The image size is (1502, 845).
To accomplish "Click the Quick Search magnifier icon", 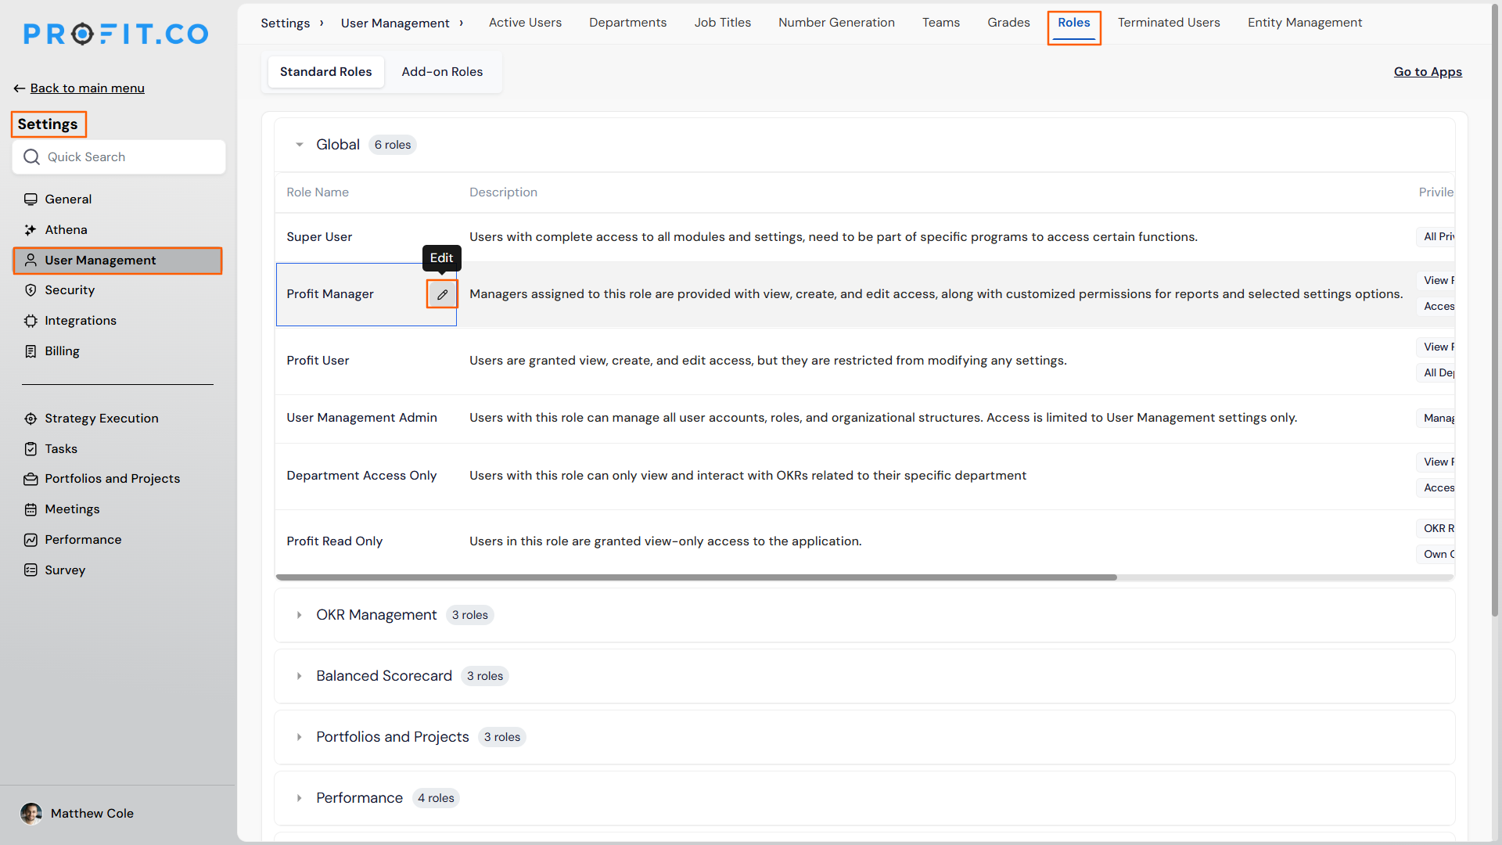I will coord(31,157).
